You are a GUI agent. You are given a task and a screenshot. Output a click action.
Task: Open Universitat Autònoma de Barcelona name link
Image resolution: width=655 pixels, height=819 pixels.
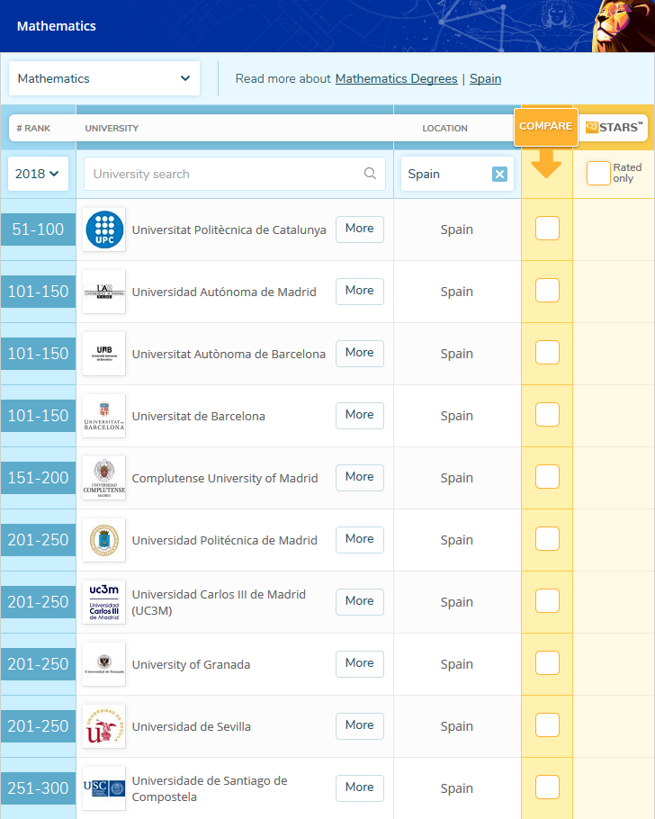pos(229,354)
